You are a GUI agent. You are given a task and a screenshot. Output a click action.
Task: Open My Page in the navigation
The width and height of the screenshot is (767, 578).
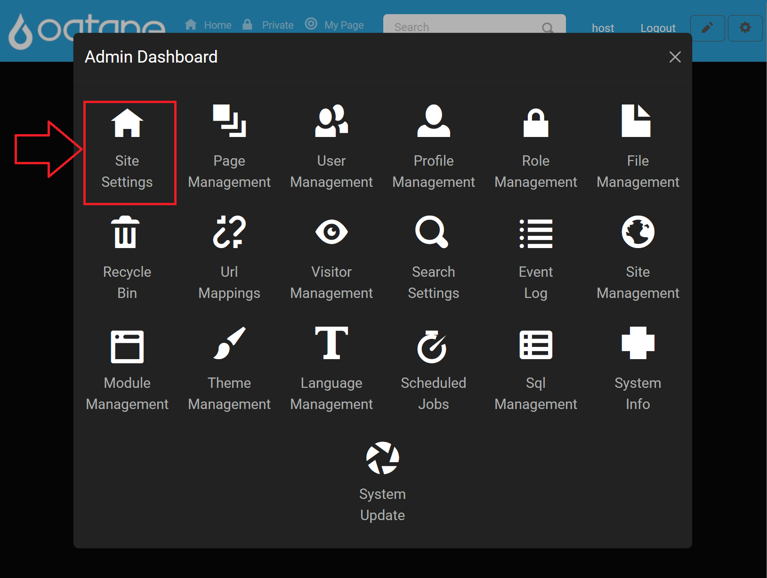[334, 24]
